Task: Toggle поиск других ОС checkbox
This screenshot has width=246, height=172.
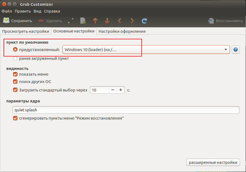Action: pos(15,82)
